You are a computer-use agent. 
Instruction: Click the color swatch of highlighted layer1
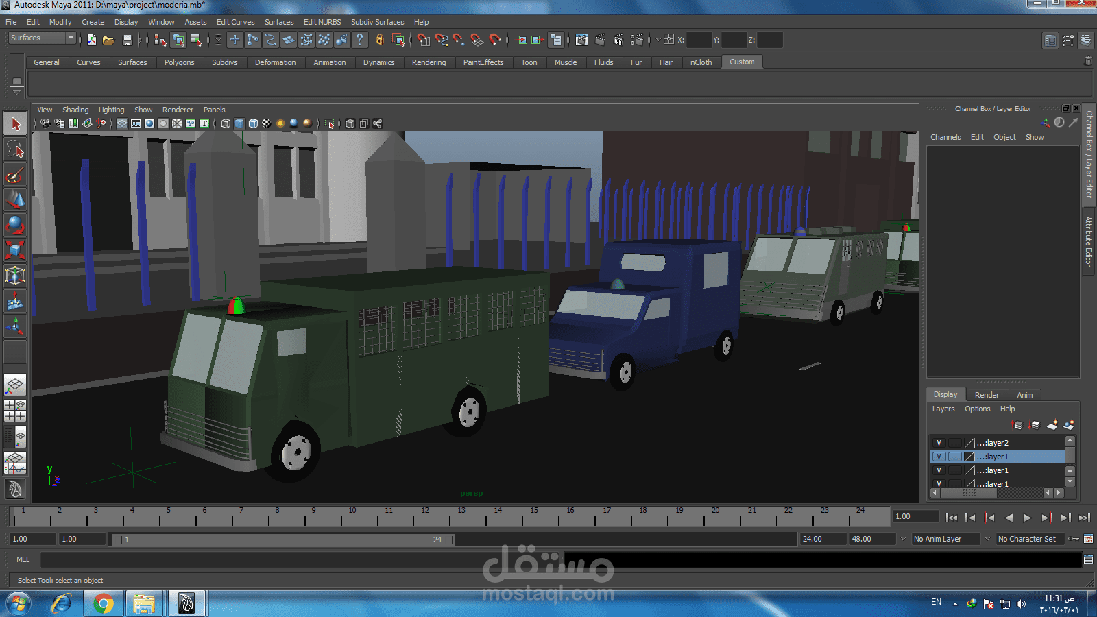(969, 457)
